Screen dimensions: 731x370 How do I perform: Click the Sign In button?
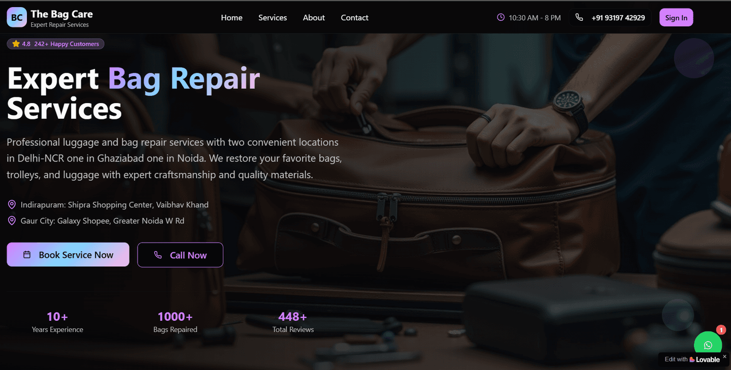676,18
